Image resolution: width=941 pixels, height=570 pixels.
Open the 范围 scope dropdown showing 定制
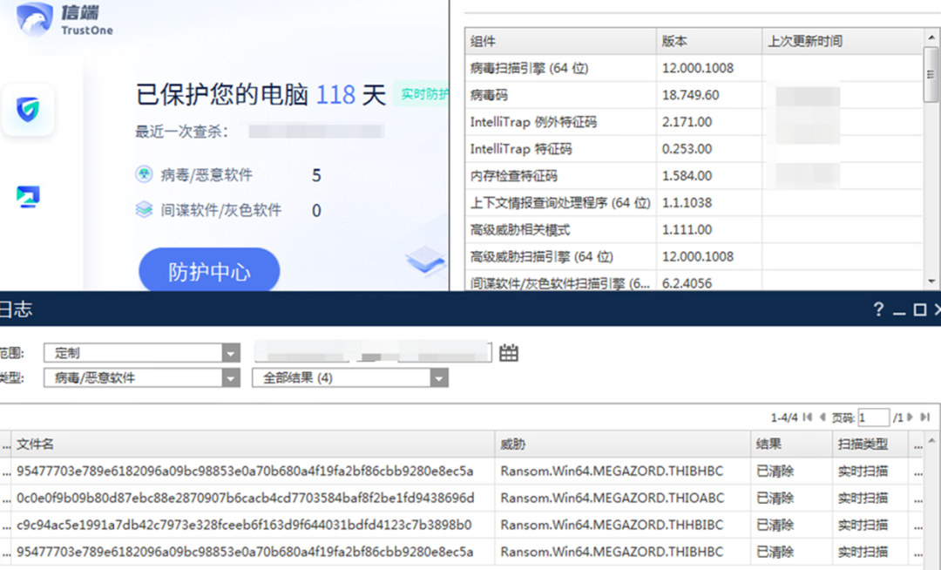tap(139, 352)
